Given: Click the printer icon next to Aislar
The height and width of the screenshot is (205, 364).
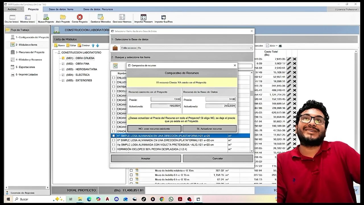Looking at the screenshot, I should tap(280, 46).
